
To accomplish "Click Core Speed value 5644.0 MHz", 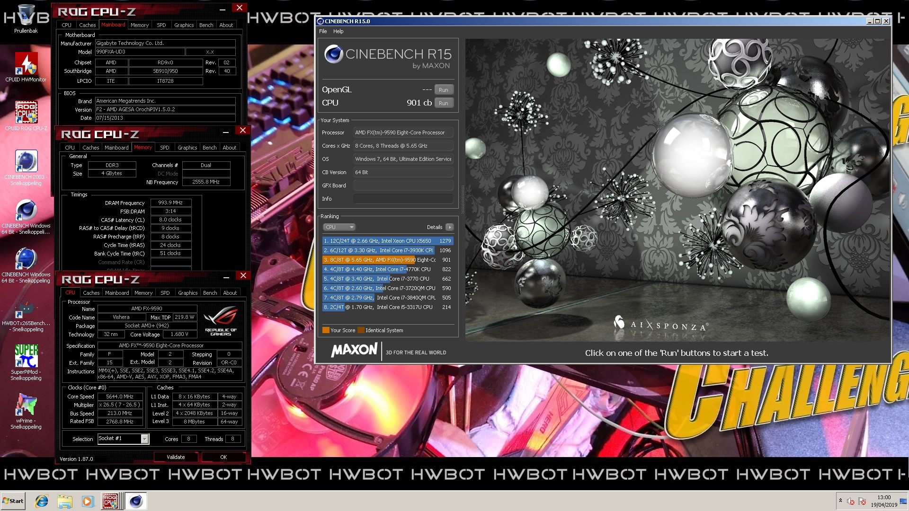I will click(x=120, y=396).
